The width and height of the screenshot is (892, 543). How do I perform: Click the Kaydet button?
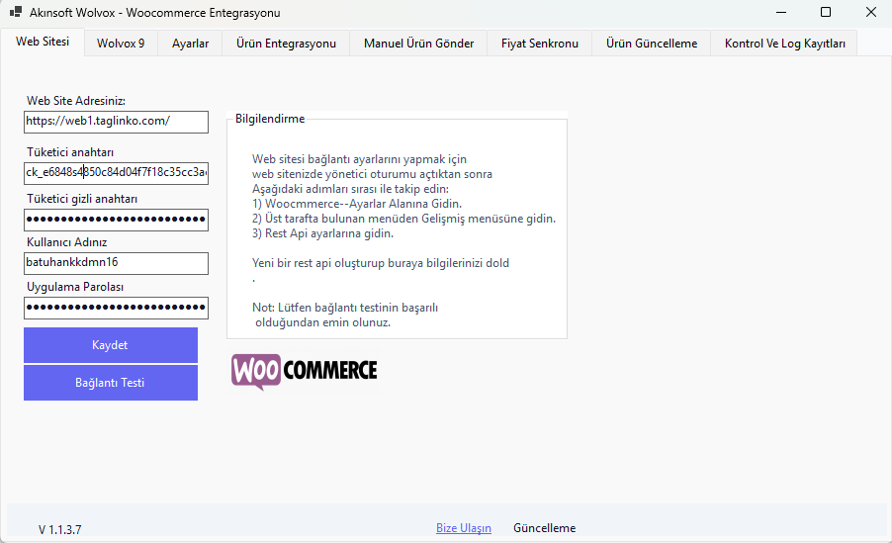click(x=111, y=345)
